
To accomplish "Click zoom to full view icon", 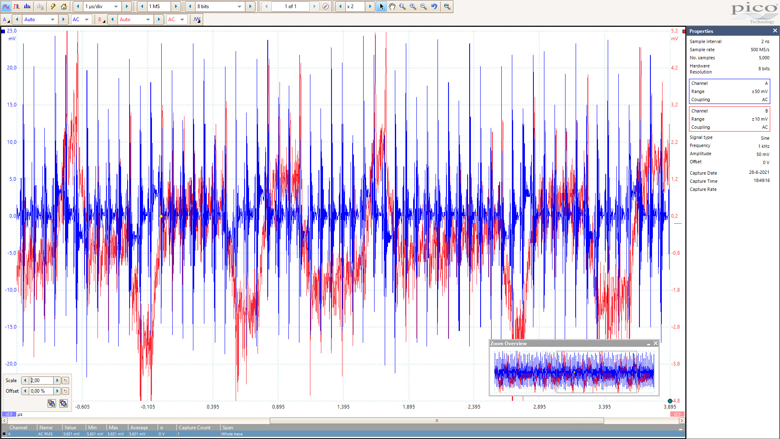I will [x=447, y=6].
